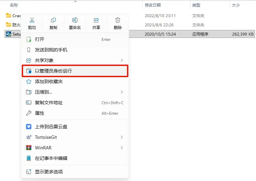Viewport: 256px width, 181px height.
Task: Choose 上传到迅雷云盘 menu entry
Action: [75, 127]
